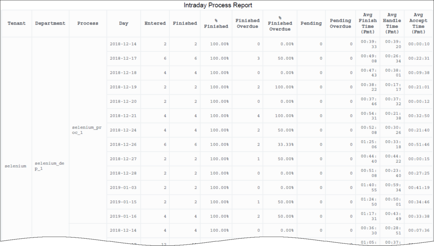
Task: Click the Day column header
Action: [x=124, y=23]
